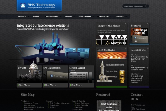This screenshot has width=166, height=111.
Task: Click the Products site map link
Action: [x=25, y=101]
